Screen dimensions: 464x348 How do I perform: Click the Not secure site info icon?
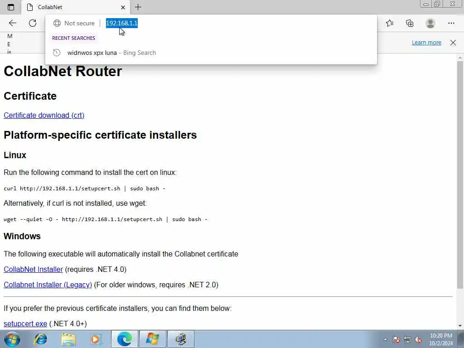pyautogui.click(x=57, y=23)
